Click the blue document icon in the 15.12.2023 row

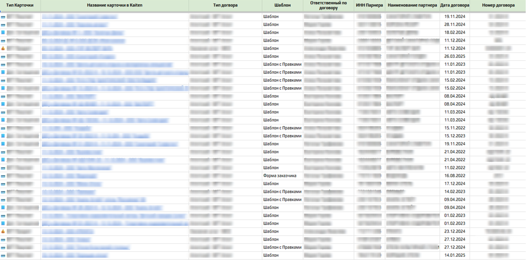point(3,136)
